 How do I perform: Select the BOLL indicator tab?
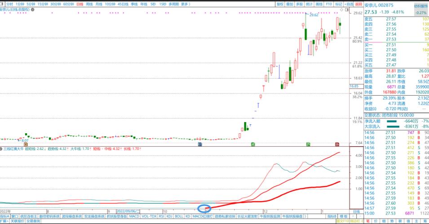point(179,216)
